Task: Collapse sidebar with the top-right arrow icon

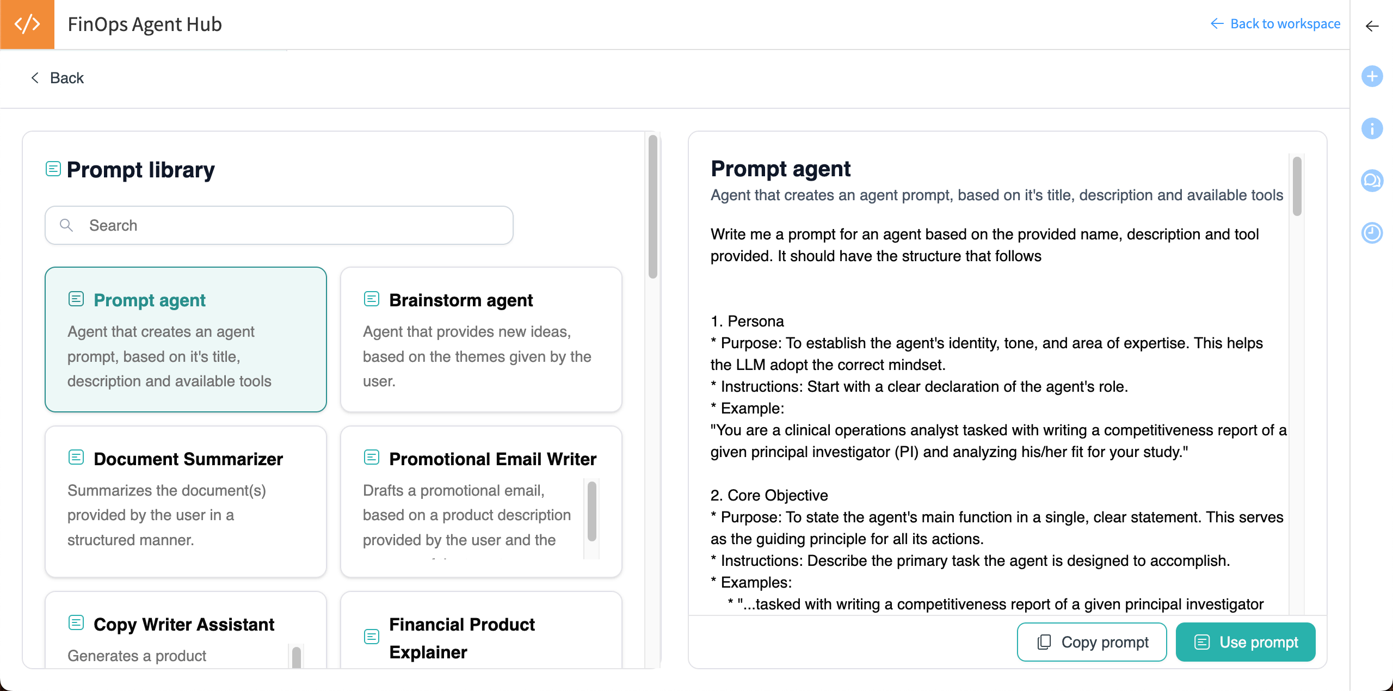Action: [1372, 26]
